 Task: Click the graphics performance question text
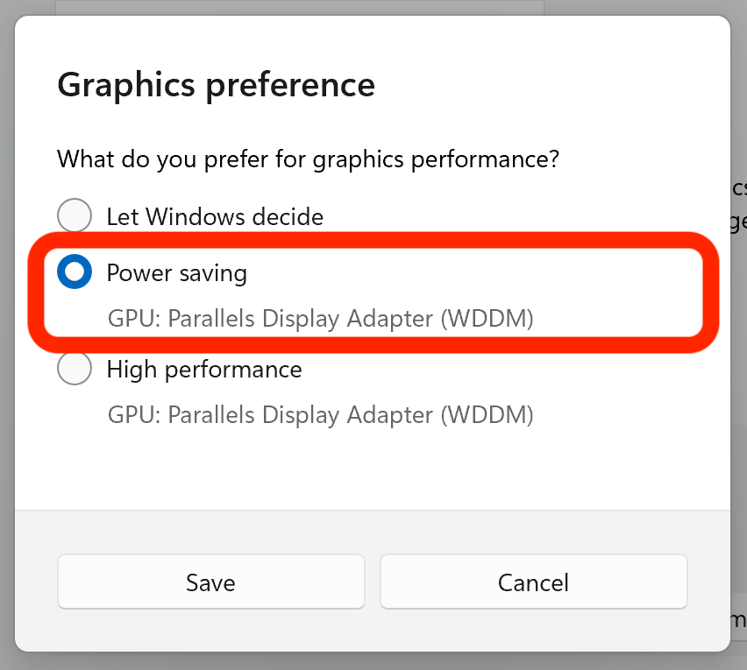coord(309,159)
